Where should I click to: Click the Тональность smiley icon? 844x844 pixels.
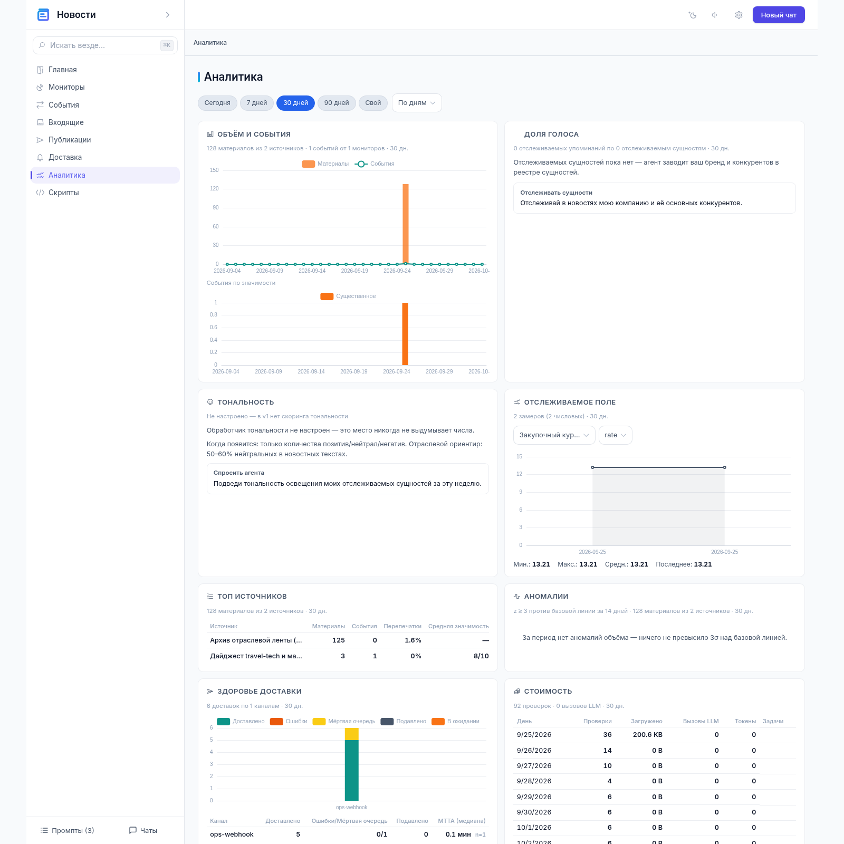pos(210,402)
